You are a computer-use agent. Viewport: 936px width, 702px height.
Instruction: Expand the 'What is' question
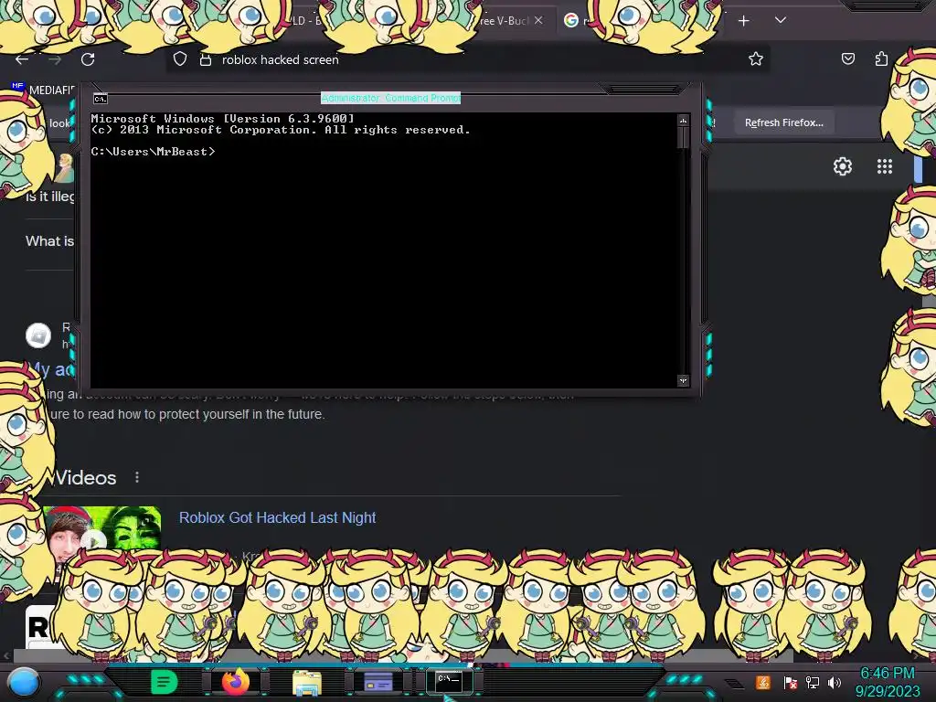coord(49,241)
